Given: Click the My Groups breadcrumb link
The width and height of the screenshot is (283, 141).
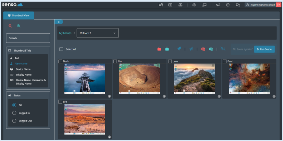Looking at the screenshot, I should click(x=65, y=33).
